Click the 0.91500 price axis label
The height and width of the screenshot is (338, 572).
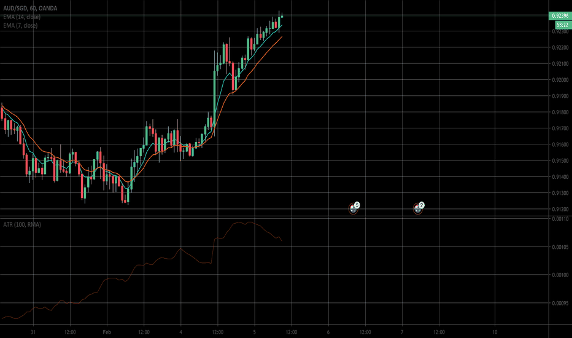pyautogui.click(x=560, y=160)
